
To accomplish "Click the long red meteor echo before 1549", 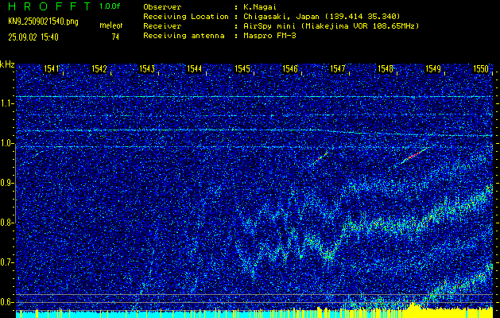I will coord(413,156).
